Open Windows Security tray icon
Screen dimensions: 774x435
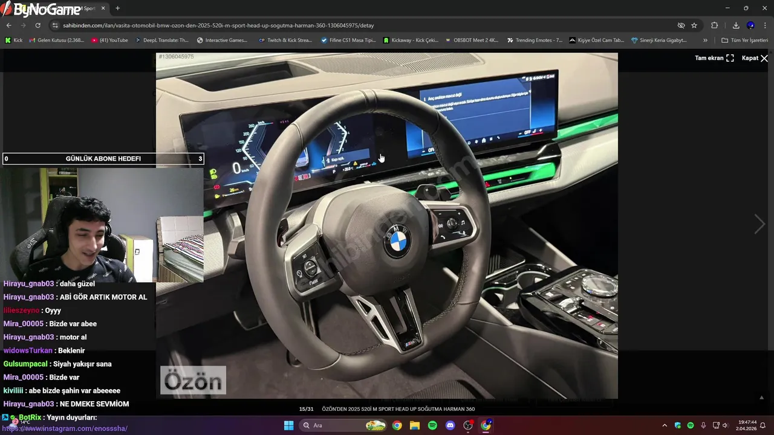click(678, 425)
